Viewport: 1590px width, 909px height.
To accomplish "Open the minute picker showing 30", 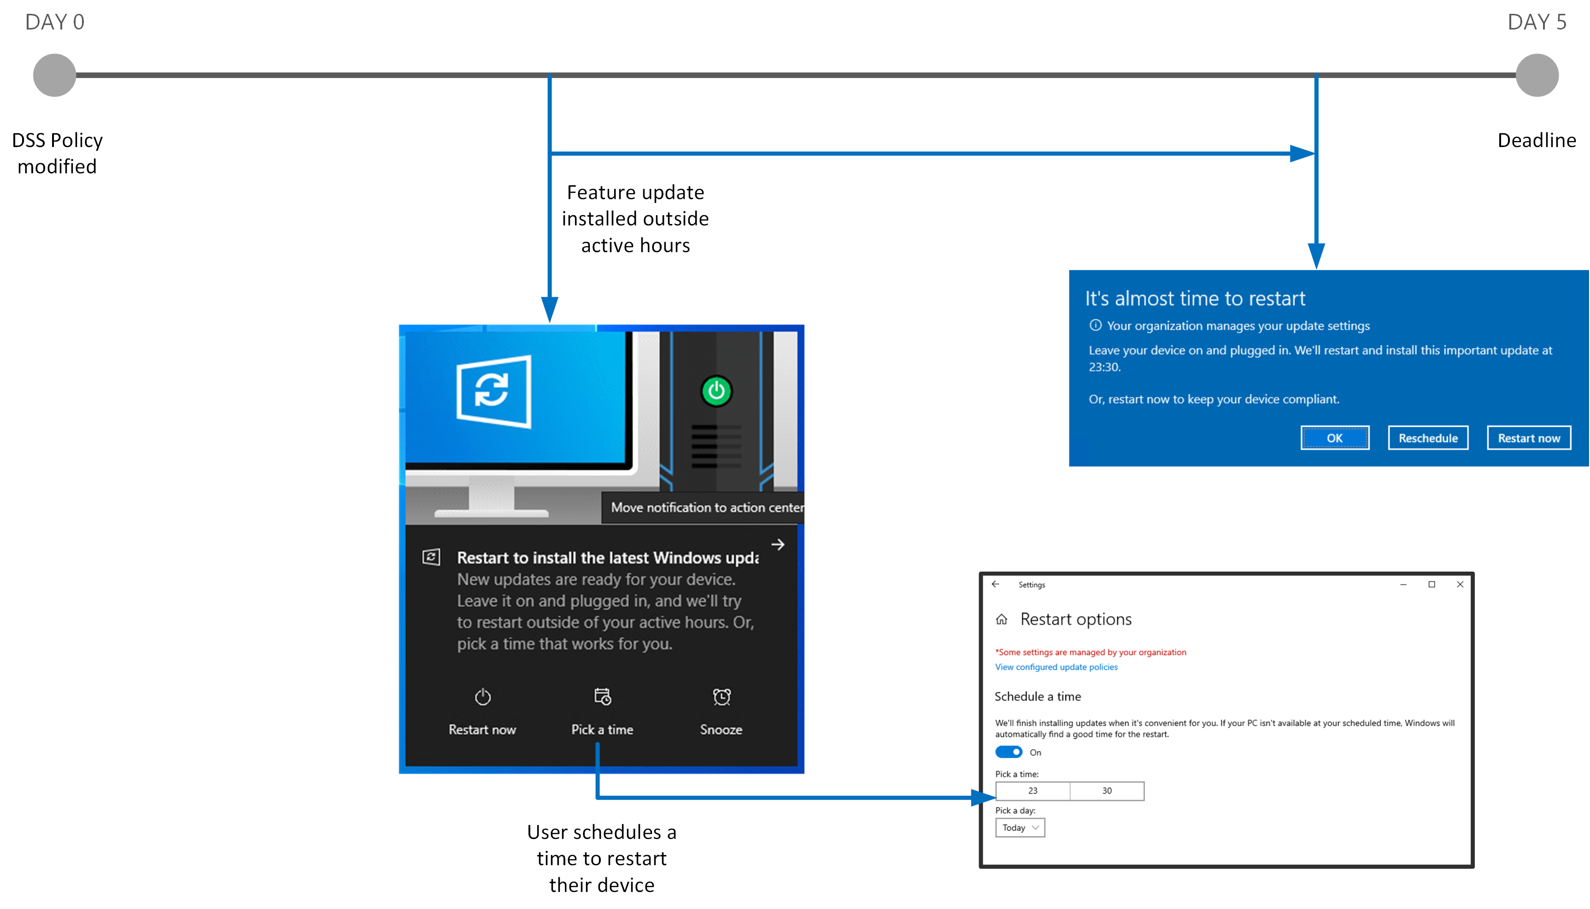I will tap(1106, 791).
